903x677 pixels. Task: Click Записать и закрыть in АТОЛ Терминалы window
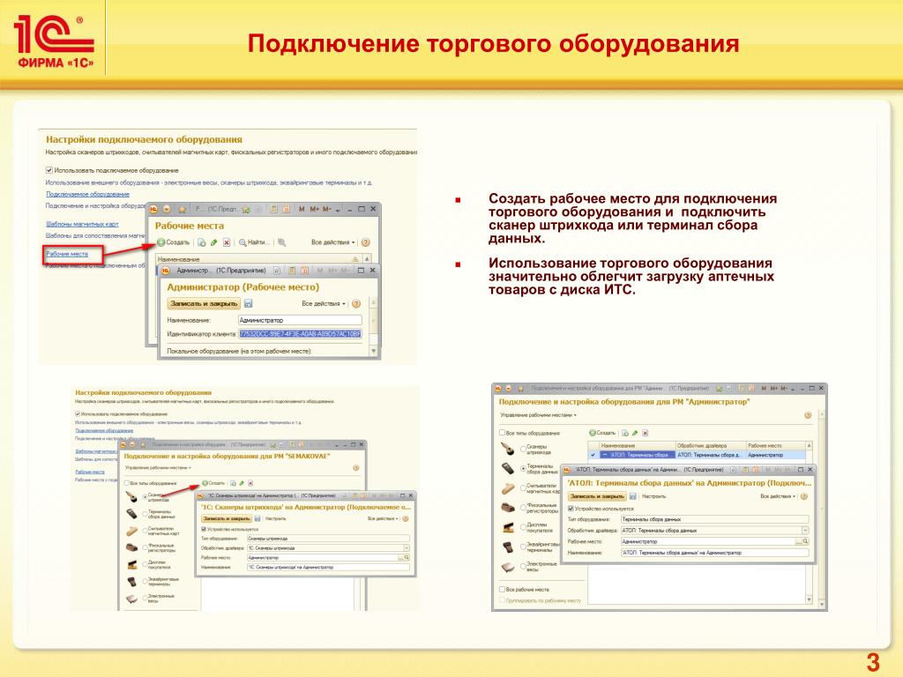[x=597, y=496]
